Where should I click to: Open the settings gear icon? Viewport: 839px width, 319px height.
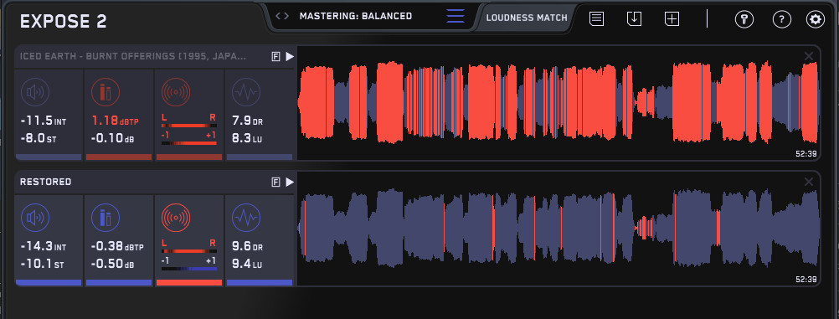(816, 19)
